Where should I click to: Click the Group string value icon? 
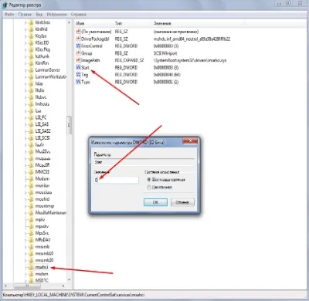78,53
